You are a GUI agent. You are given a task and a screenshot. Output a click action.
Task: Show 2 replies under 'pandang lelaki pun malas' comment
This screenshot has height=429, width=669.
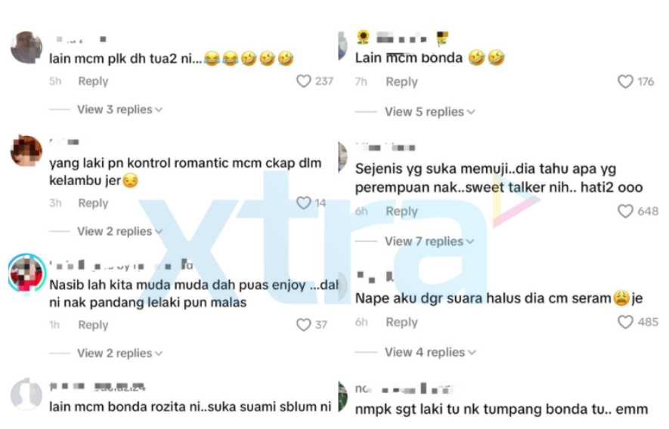point(119,353)
